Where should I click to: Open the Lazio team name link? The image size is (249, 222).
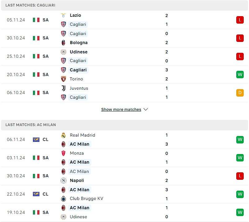[75, 16]
